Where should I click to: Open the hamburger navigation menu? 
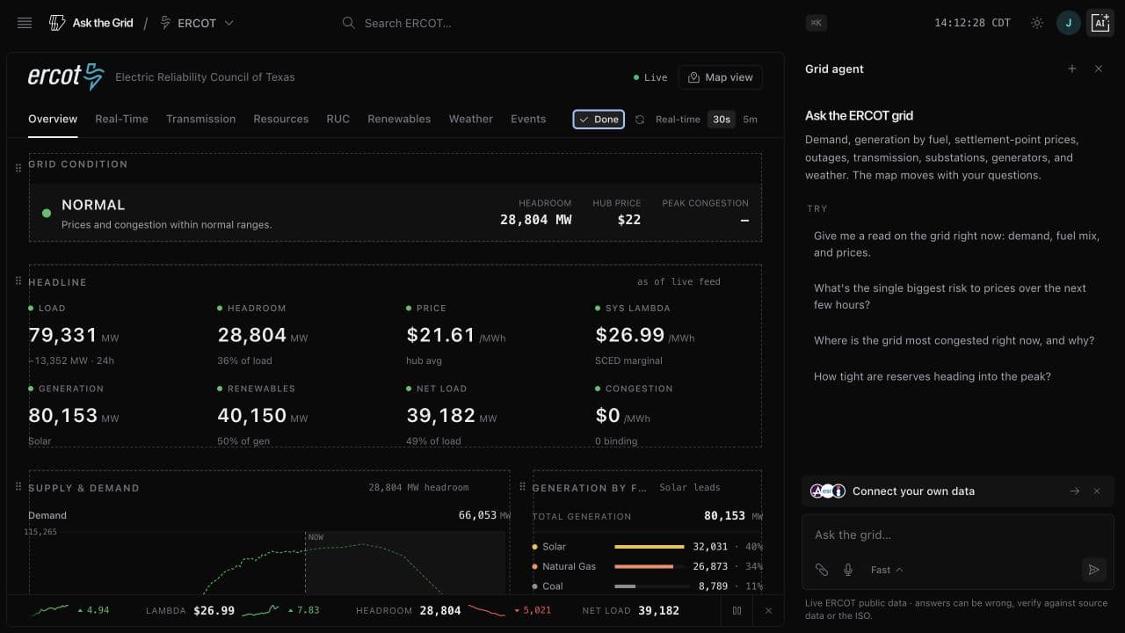(x=25, y=23)
